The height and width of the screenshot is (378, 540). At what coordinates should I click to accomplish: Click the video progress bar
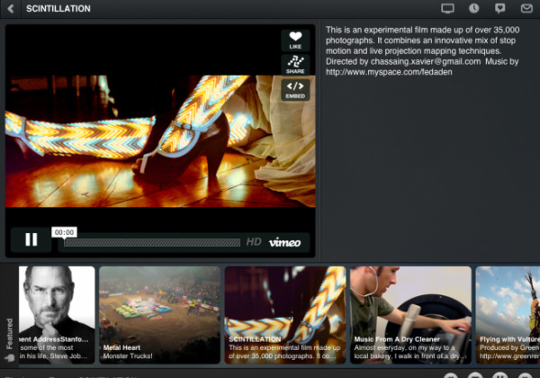pyautogui.click(x=152, y=243)
